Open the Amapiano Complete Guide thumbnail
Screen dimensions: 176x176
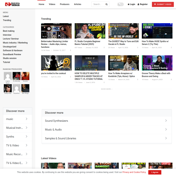[123, 63]
